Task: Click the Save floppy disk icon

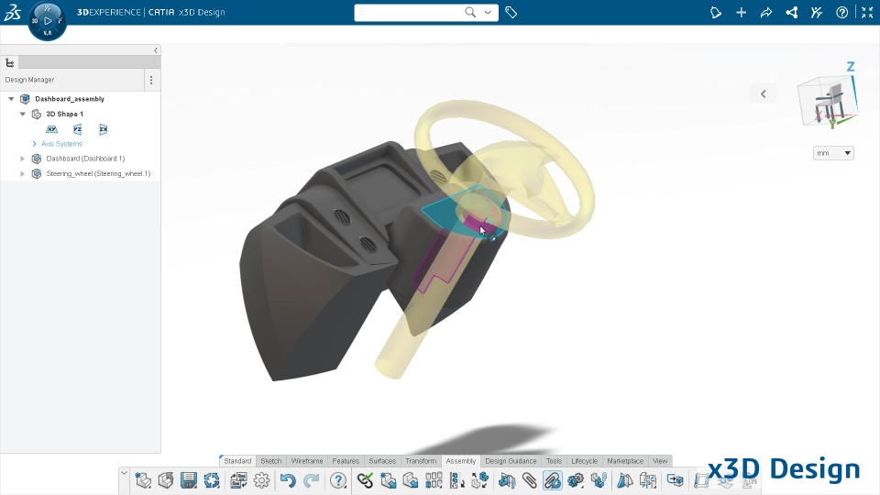Action: [189, 480]
